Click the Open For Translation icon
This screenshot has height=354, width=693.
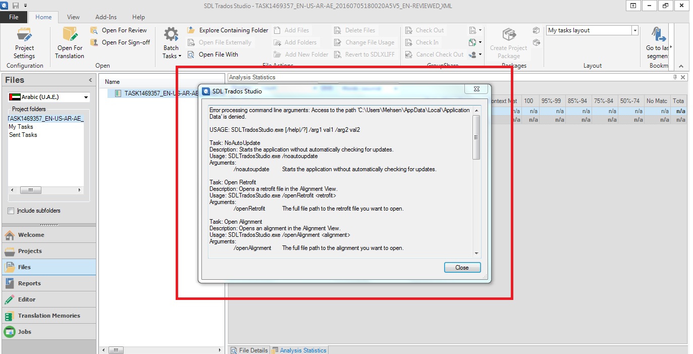pyautogui.click(x=70, y=34)
